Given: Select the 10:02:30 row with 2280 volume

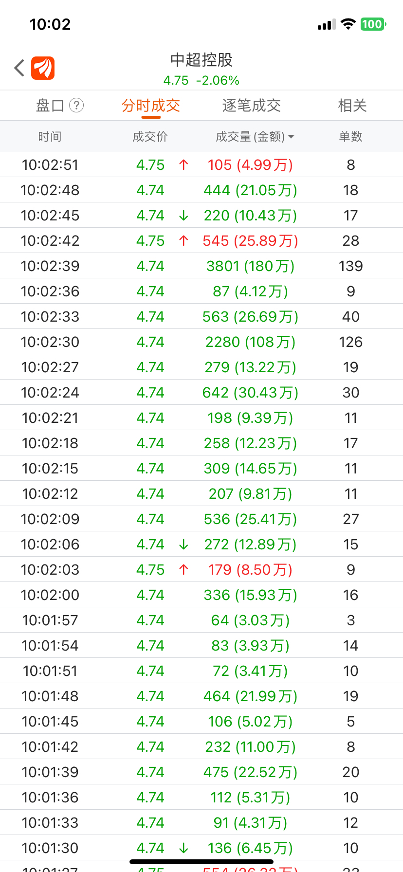Looking at the screenshot, I should tap(201, 342).
